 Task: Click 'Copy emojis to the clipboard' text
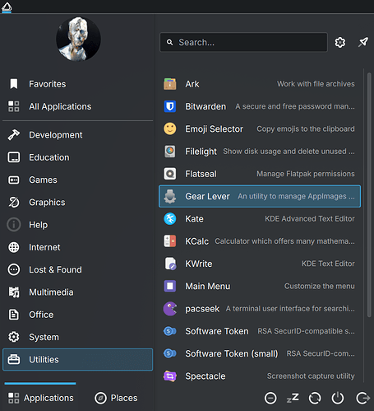click(306, 128)
